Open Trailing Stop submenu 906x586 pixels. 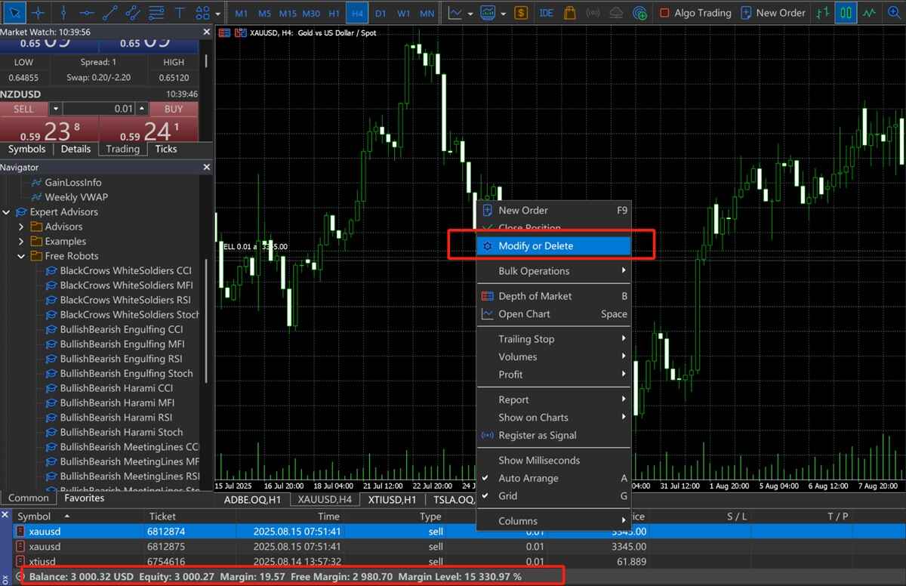553,339
